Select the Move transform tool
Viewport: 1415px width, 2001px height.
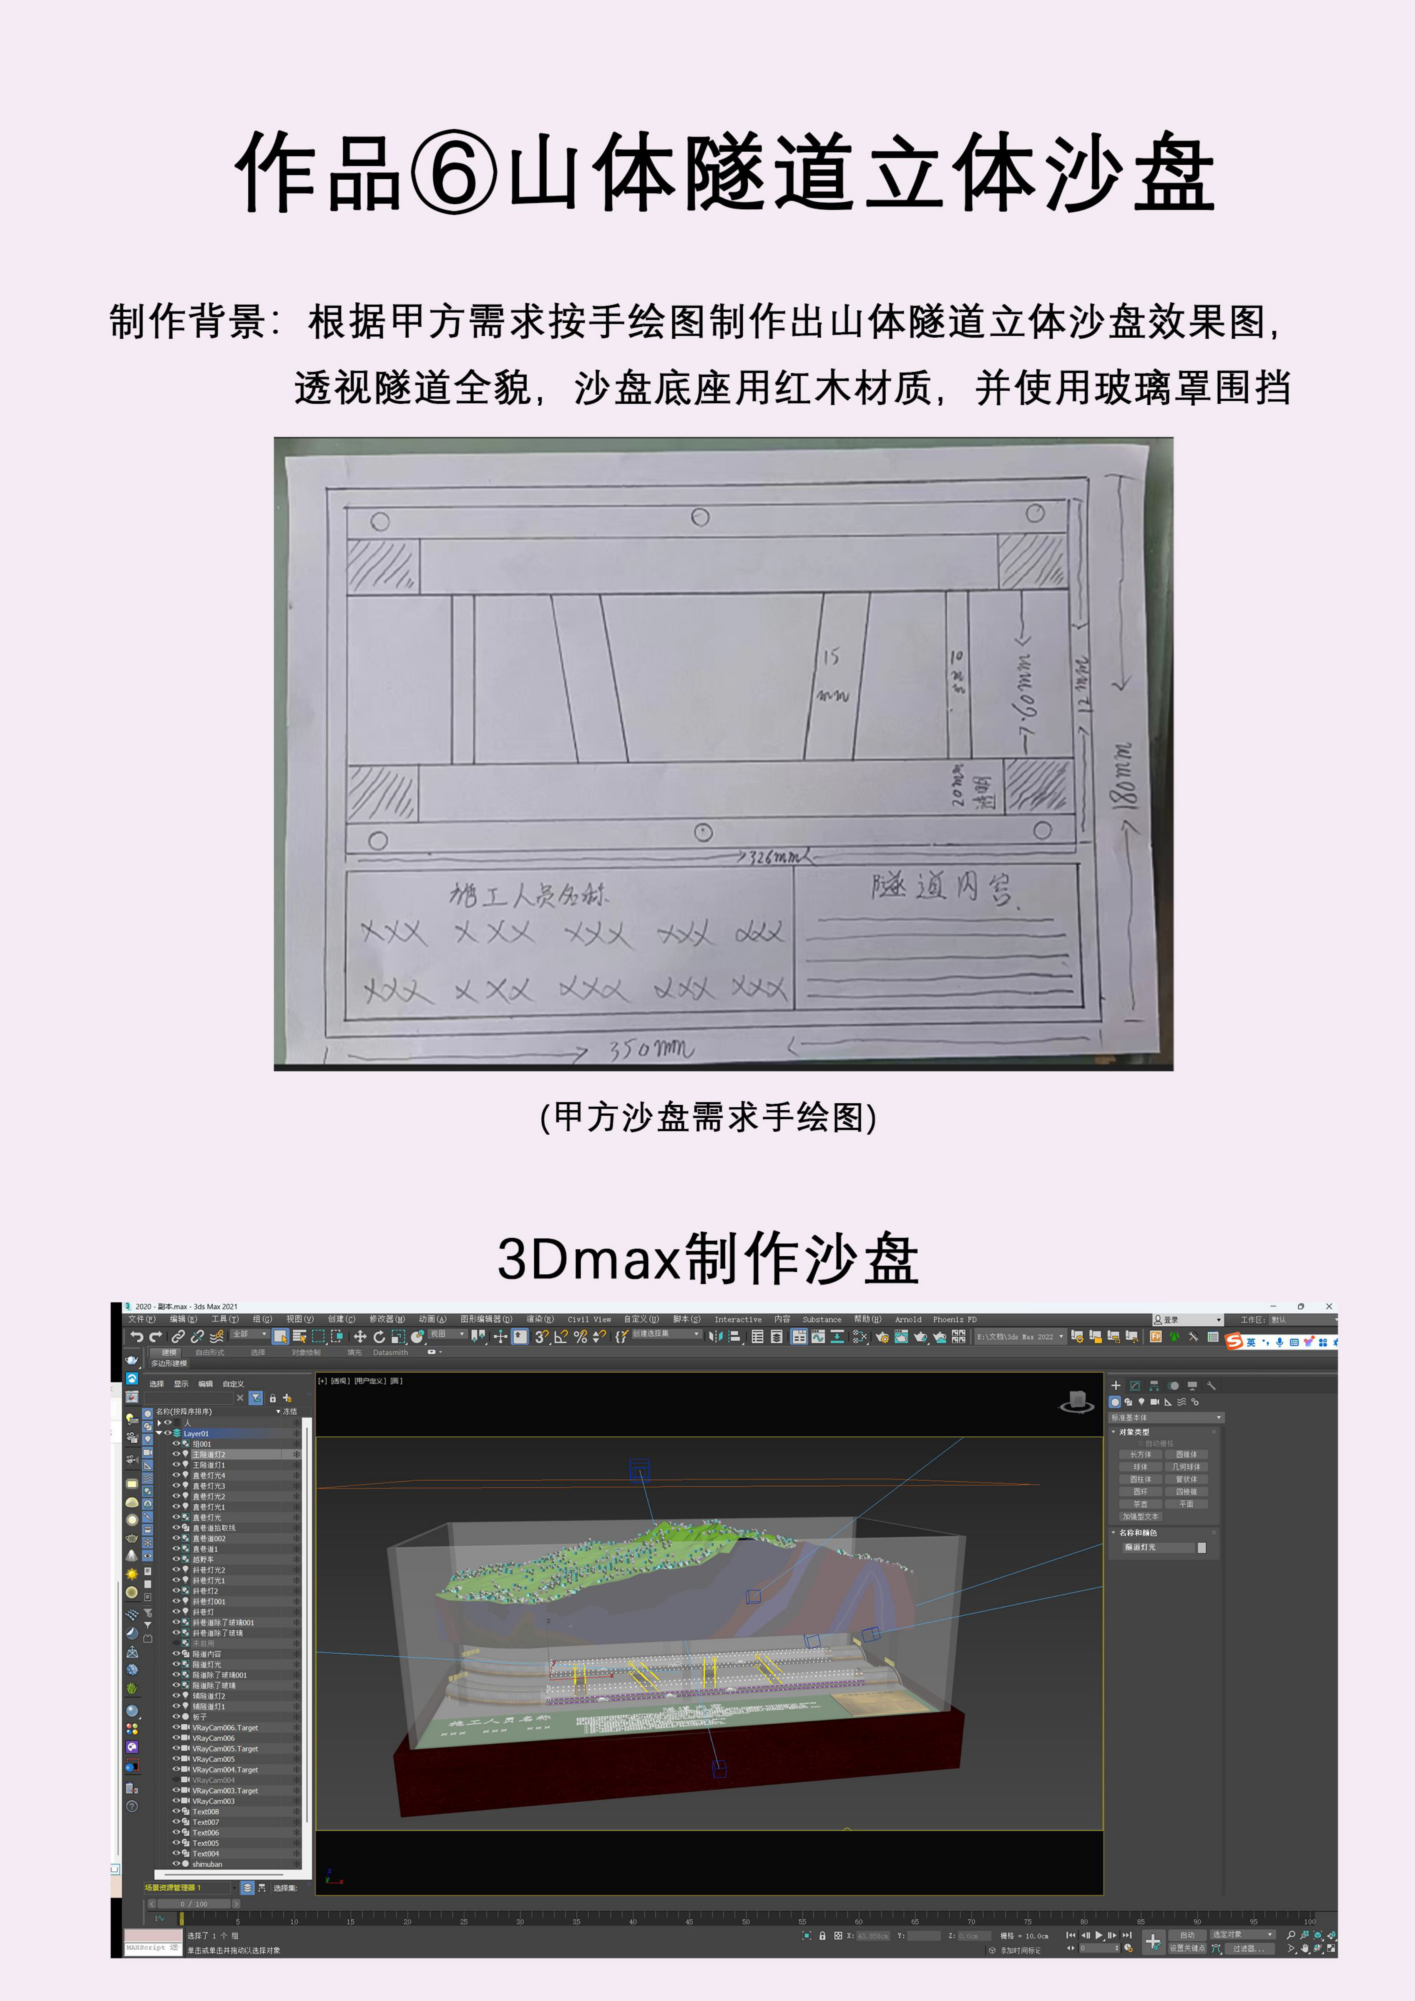tap(360, 1337)
